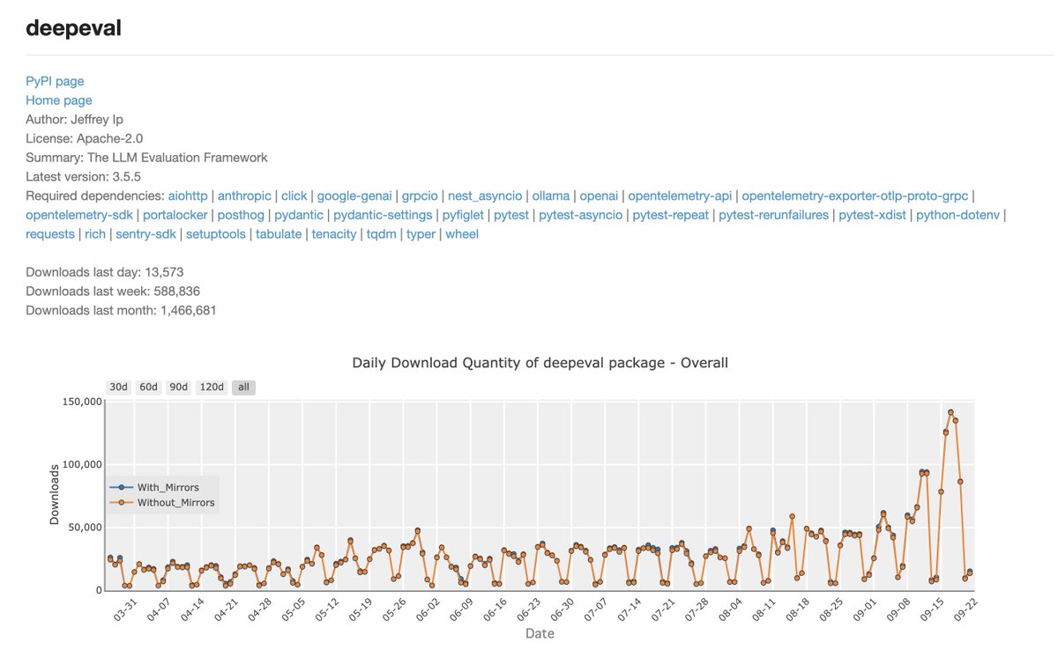Image resolution: width=1058 pixels, height=650 pixels.
Task: Click 'Downloads last day: 13,573' text
Action: pyautogui.click(x=104, y=272)
